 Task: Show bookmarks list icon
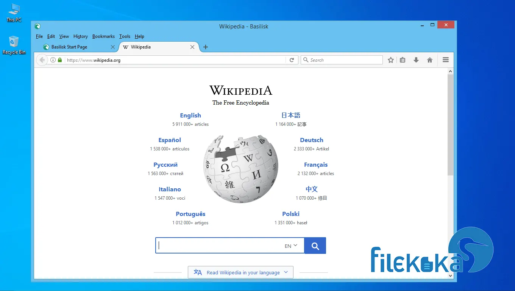(403, 60)
